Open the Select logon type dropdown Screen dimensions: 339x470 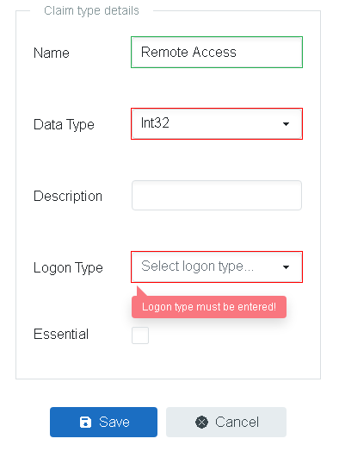[x=217, y=266]
